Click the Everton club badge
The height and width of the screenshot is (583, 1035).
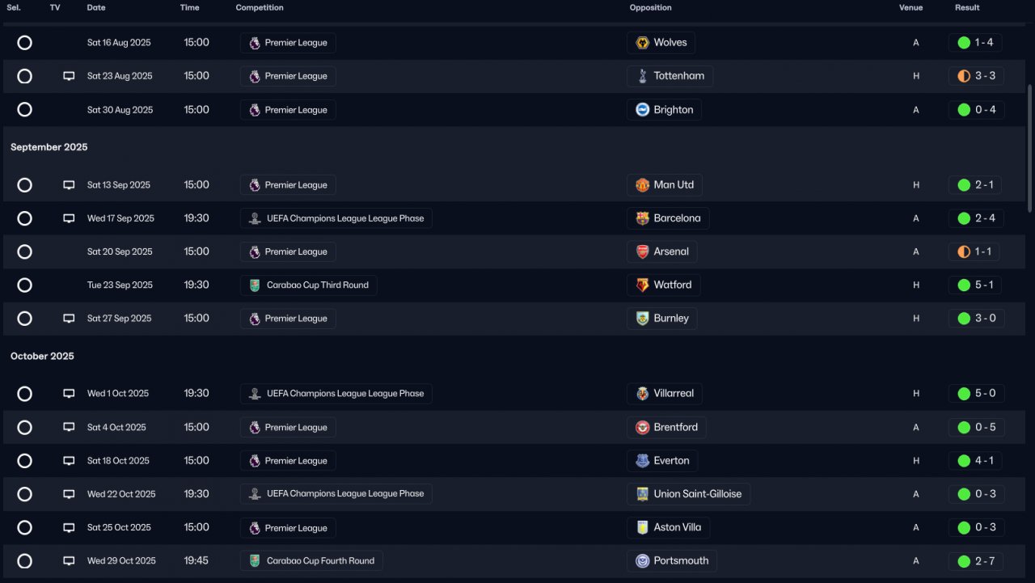(643, 461)
